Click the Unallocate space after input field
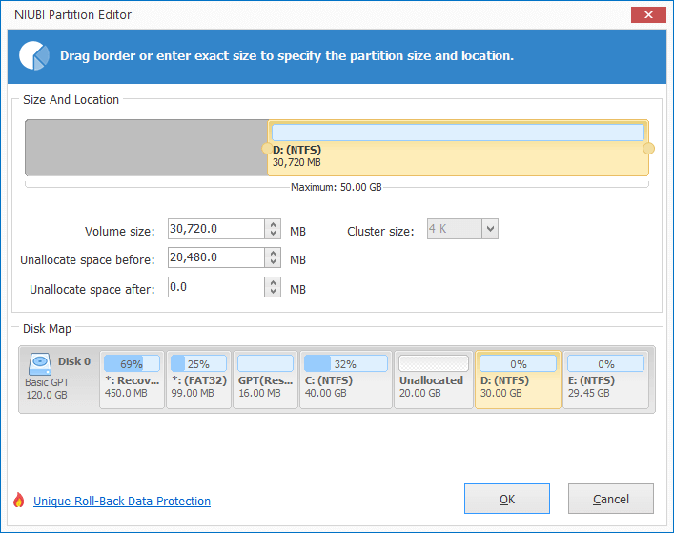This screenshot has height=533, width=674. pyautogui.click(x=216, y=287)
